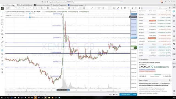The width and height of the screenshot is (176, 99).
Task: Share to StockTwits ST icon
Action: (x=117, y=95)
